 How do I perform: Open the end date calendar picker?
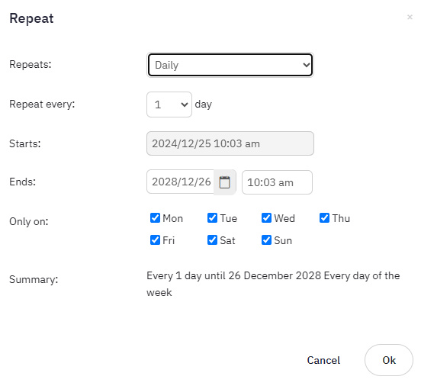[225, 182]
